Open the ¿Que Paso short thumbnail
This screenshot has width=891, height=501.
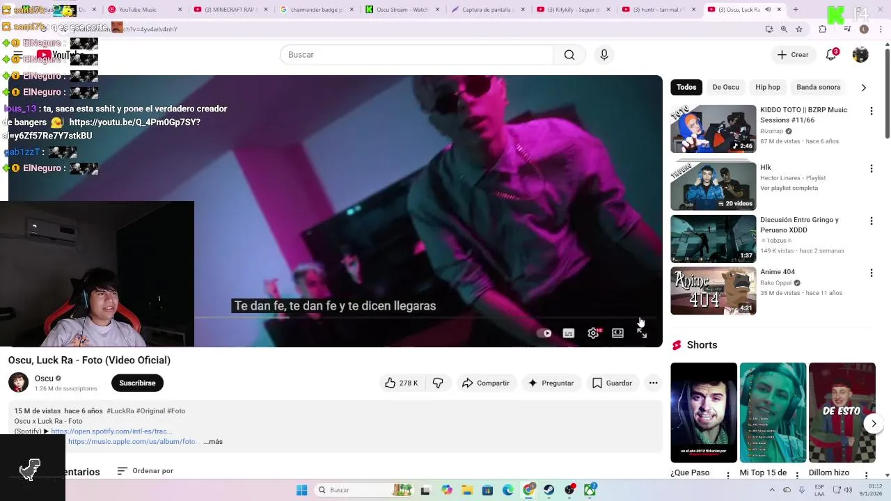(704, 413)
